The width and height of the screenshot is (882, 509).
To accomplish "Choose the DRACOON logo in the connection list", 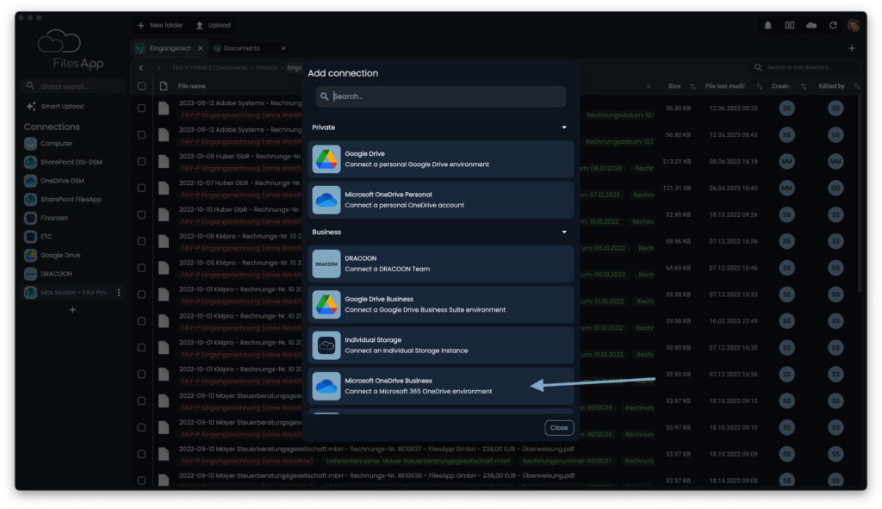I will coord(326,264).
